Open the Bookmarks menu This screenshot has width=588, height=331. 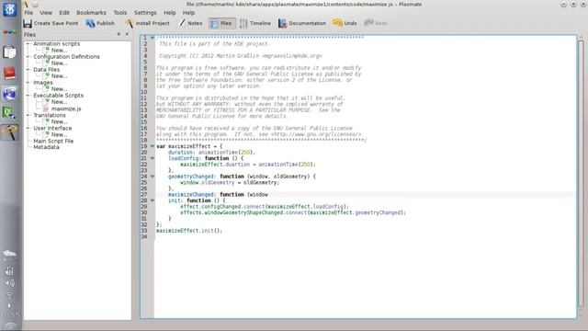point(91,12)
